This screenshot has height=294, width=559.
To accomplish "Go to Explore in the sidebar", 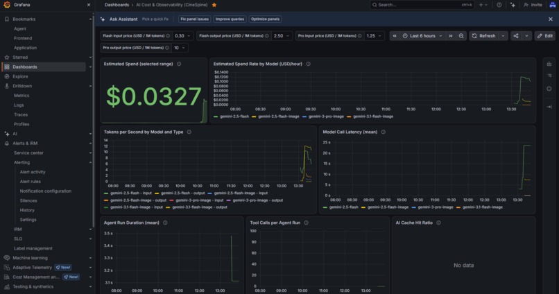I will [x=20, y=76].
